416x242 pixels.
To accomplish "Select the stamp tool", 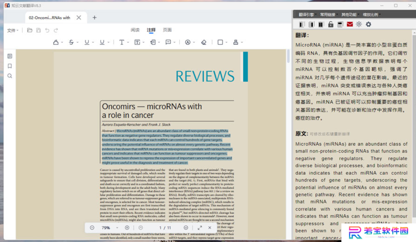I will click(235, 42).
